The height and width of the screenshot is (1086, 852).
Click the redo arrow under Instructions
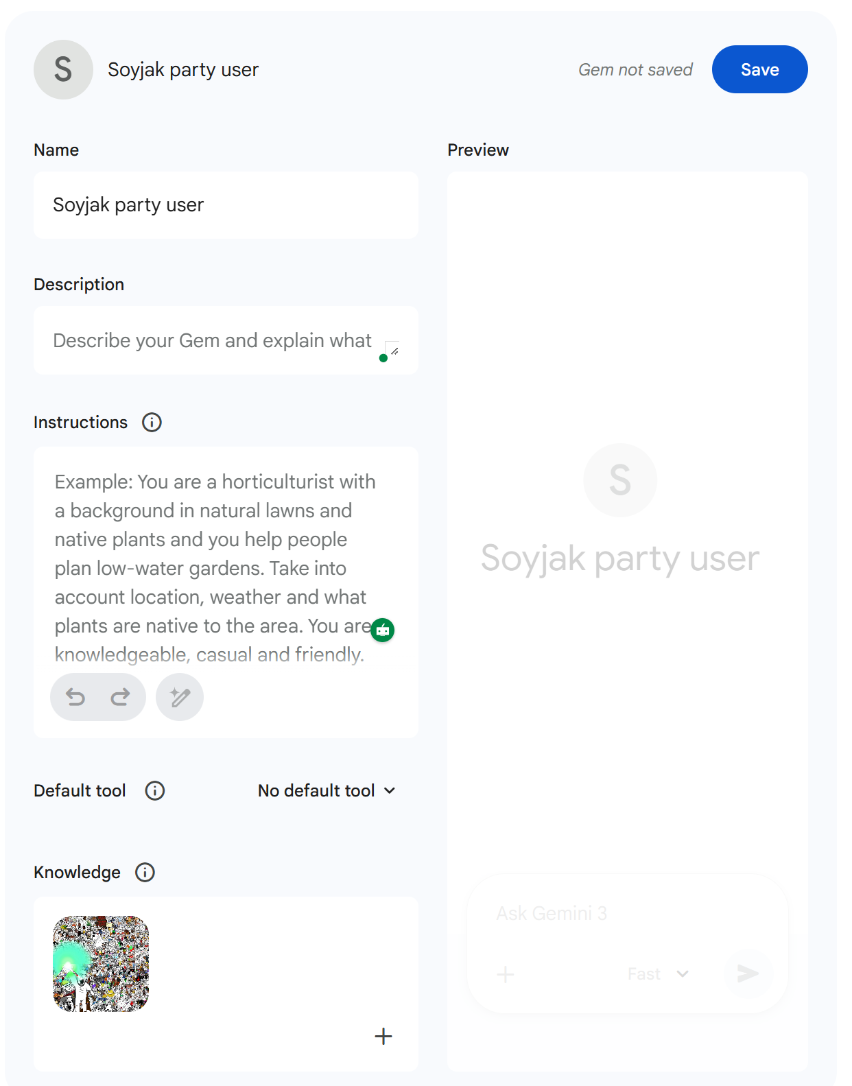tap(120, 698)
